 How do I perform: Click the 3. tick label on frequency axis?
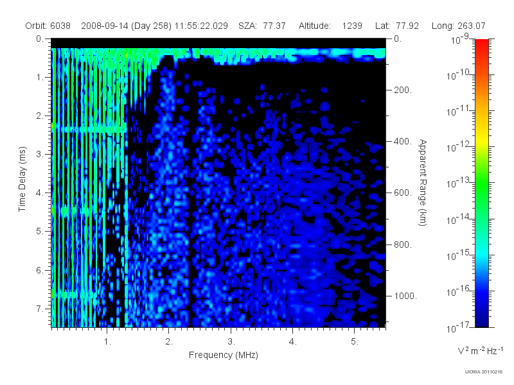pos(231,342)
